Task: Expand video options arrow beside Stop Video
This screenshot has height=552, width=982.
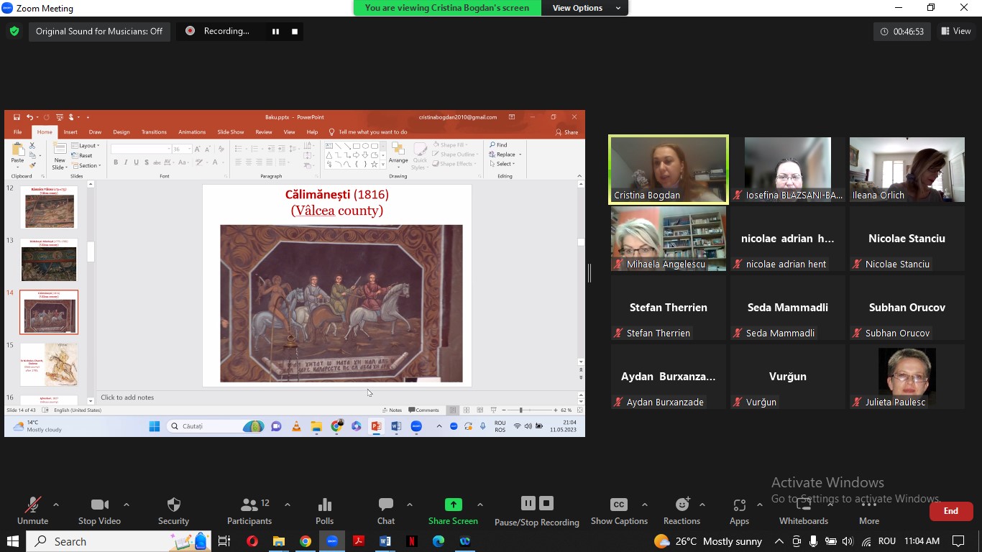Action: coord(127,505)
